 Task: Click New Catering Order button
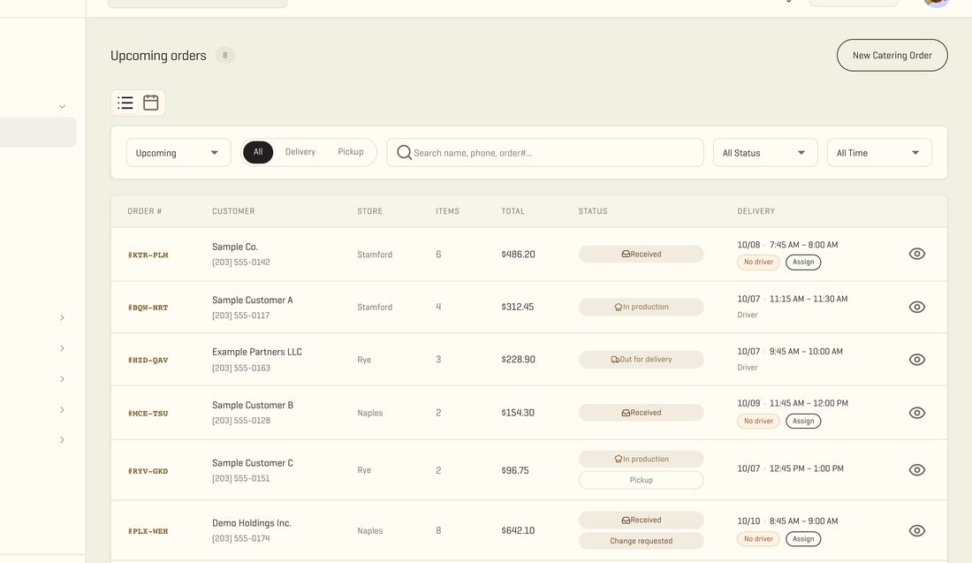[892, 55]
